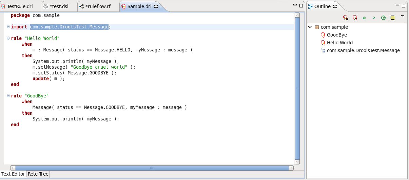Click the "update( m );" line
Image resolution: width=409 pixels, height=180 pixels.
(48, 78)
